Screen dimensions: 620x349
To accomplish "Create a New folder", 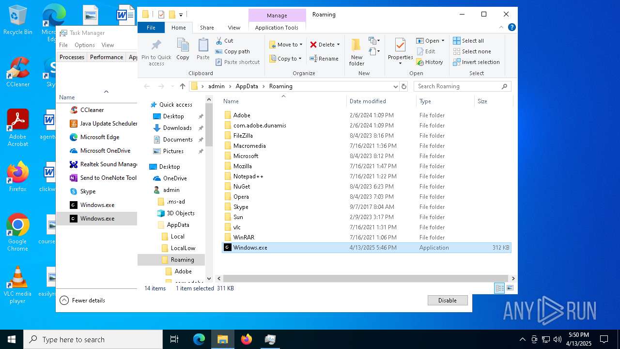I will (x=356, y=52).
